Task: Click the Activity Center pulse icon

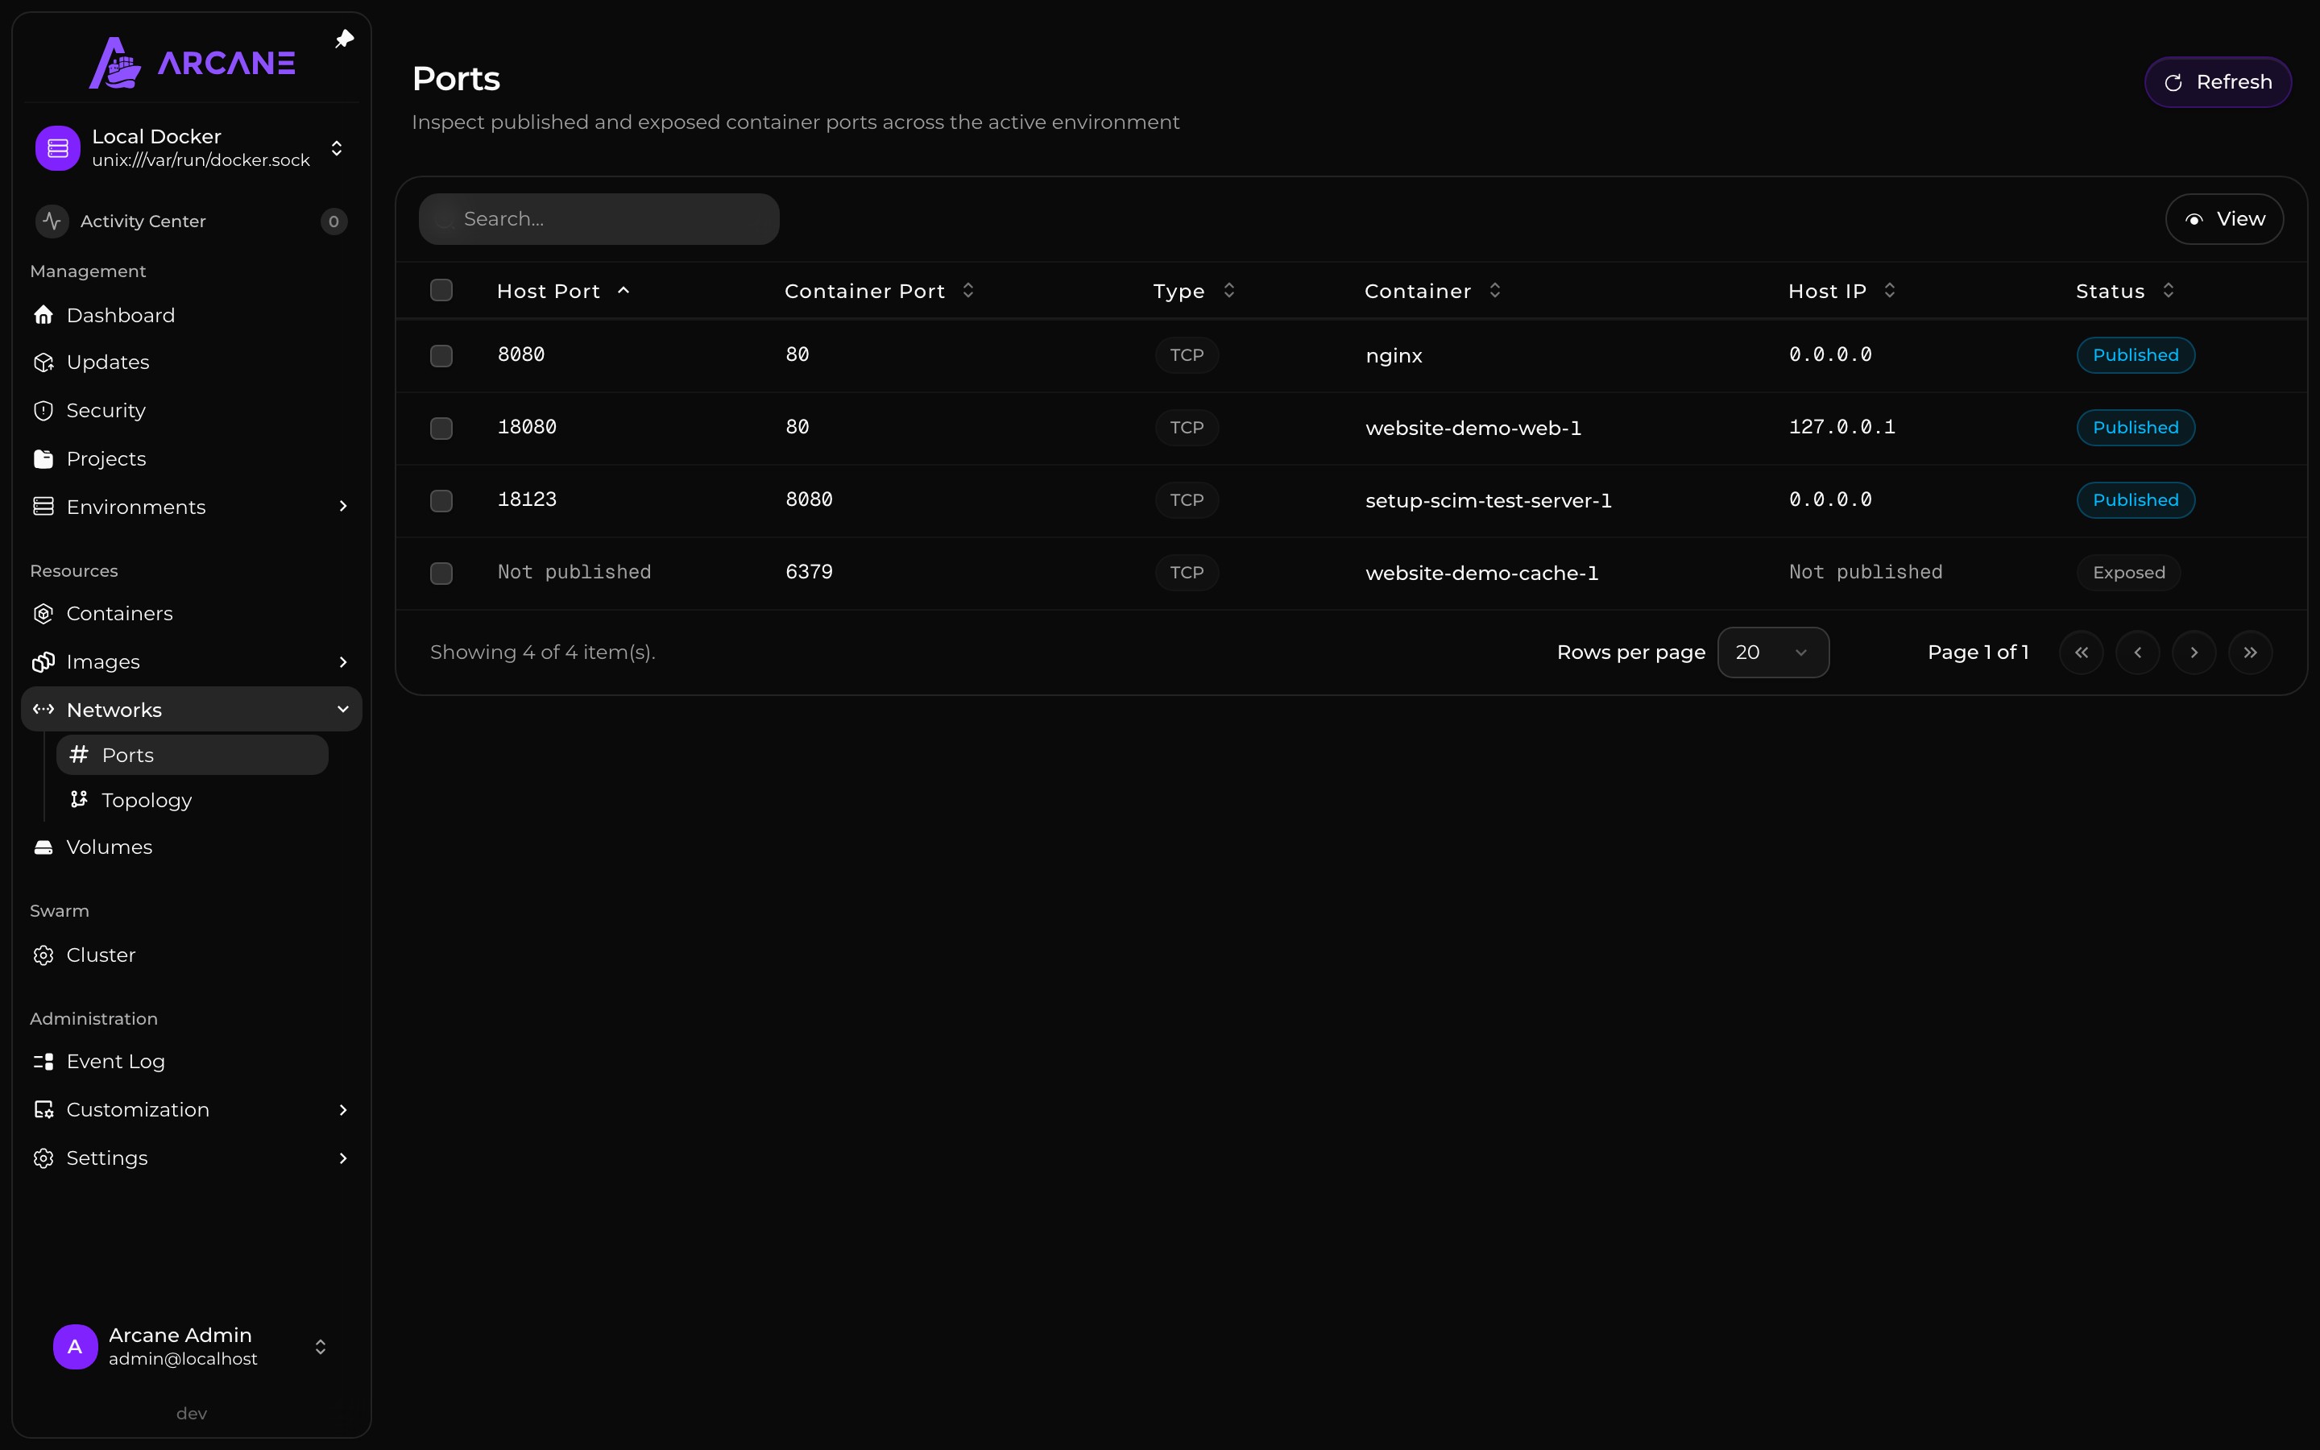Action: 52,222
